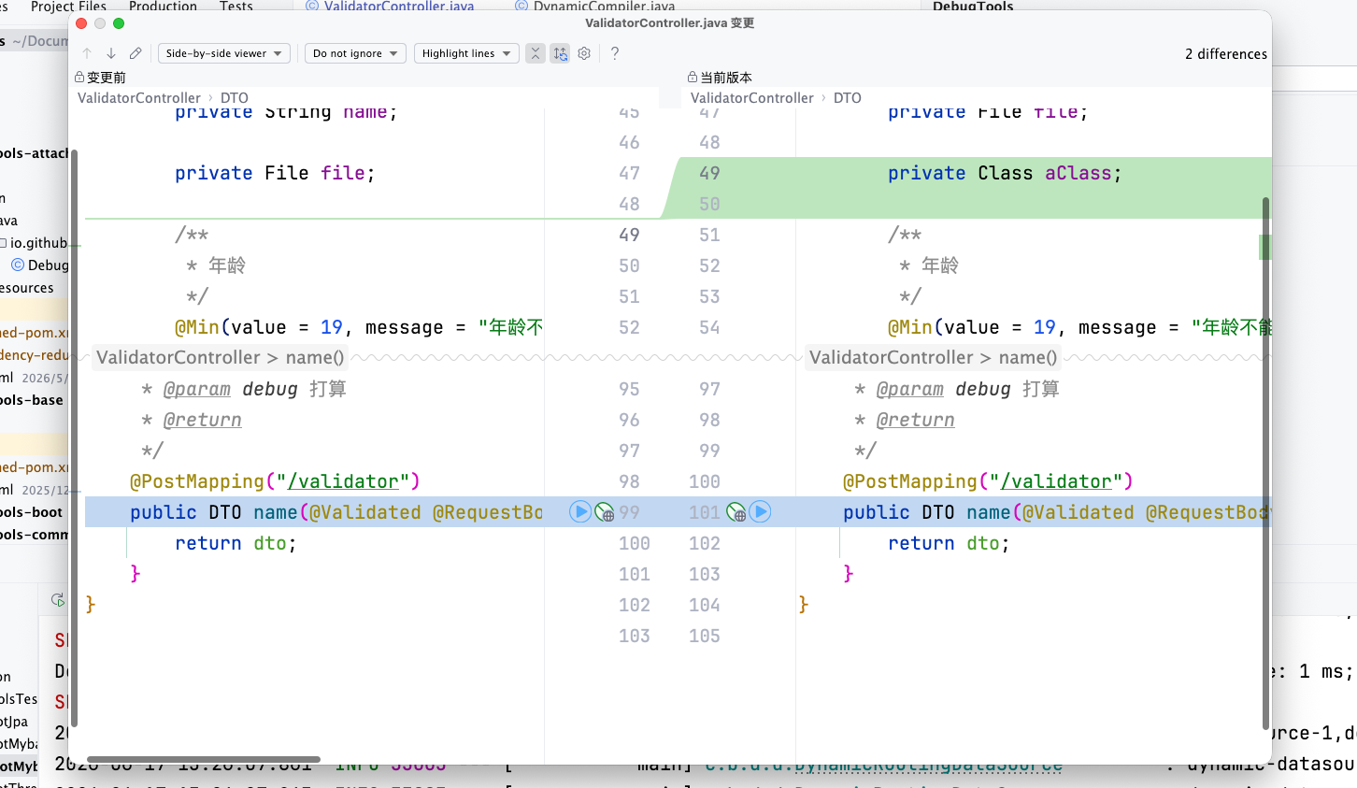Open the Highlight lines dropdown
This screenshot has height=788, width=1357.
(x=466, y=53)
